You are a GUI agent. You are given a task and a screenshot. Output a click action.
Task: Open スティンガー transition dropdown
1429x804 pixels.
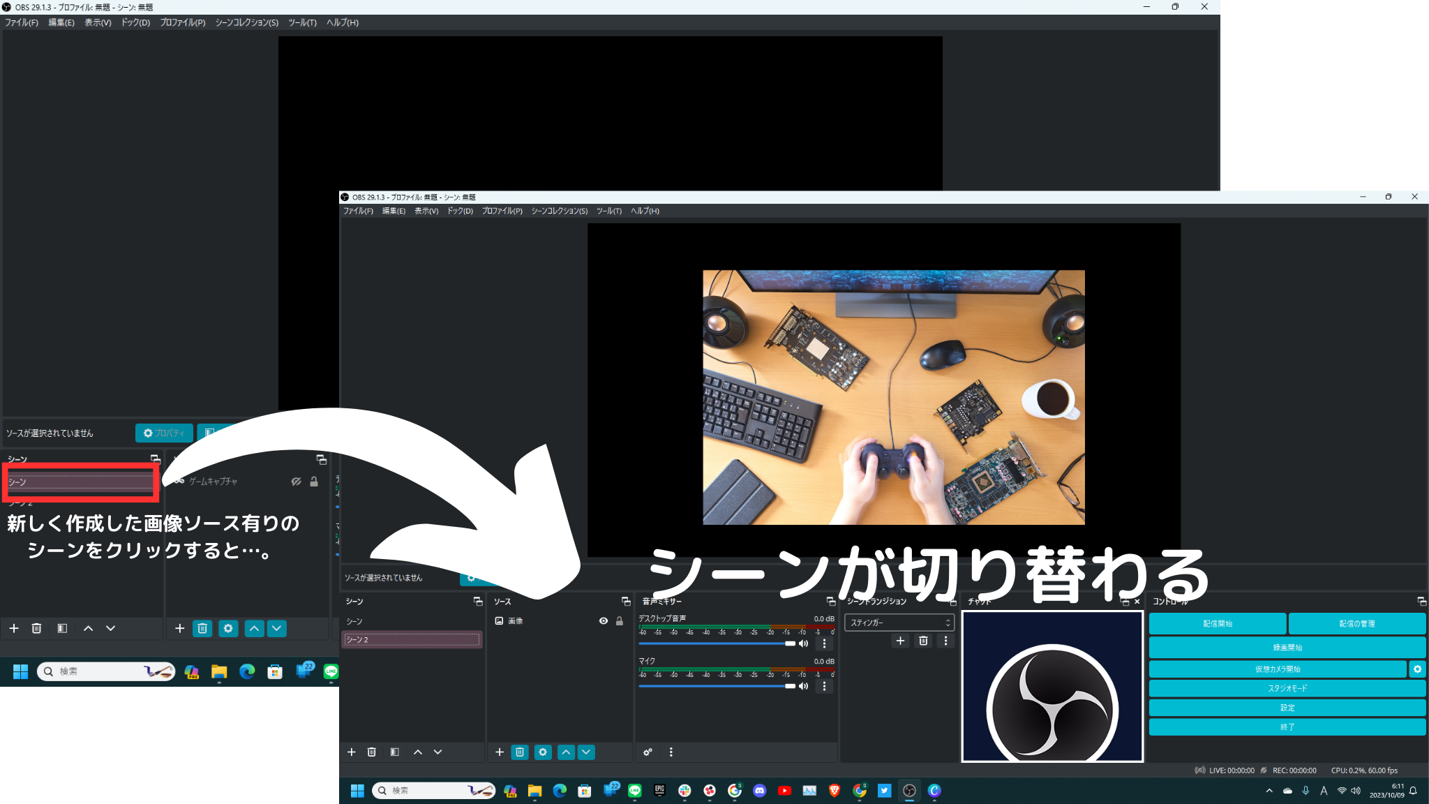pos(899,622)
